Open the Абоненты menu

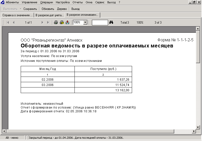point(13,2)
